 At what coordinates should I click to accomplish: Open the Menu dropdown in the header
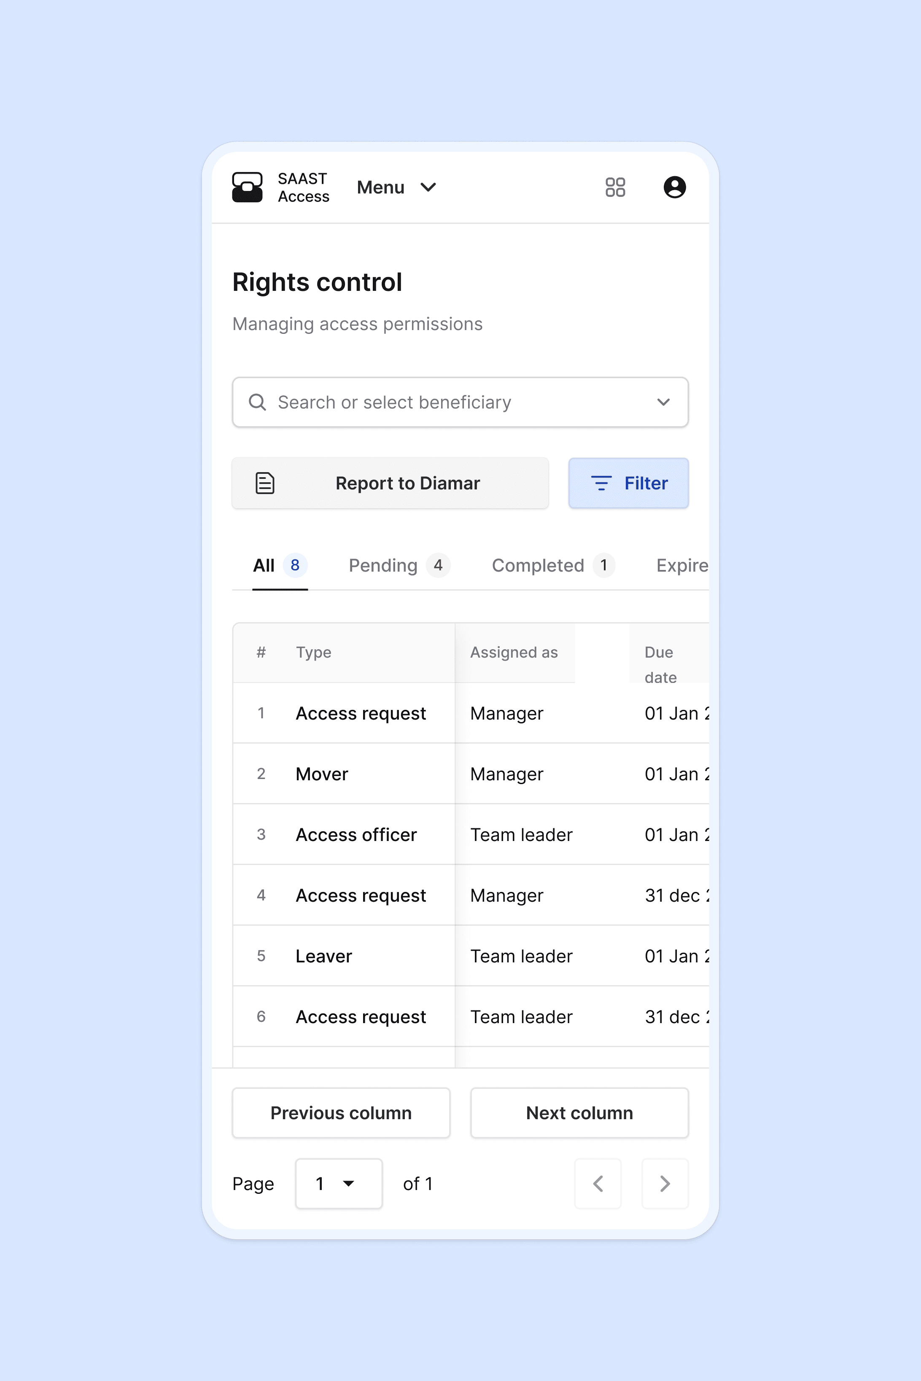pyautogui.click(x=396, y=187)
